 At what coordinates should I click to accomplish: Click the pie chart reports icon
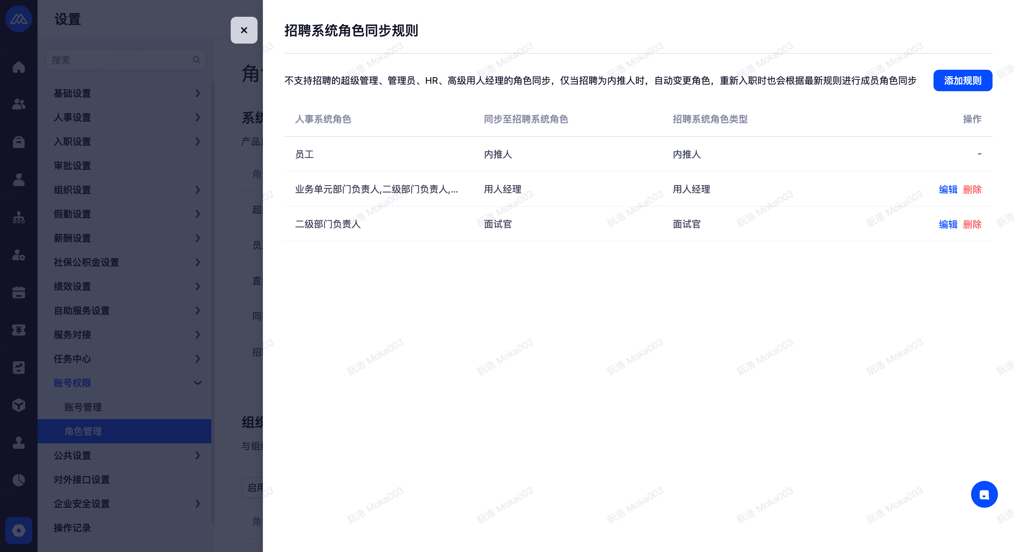[18, 480]
